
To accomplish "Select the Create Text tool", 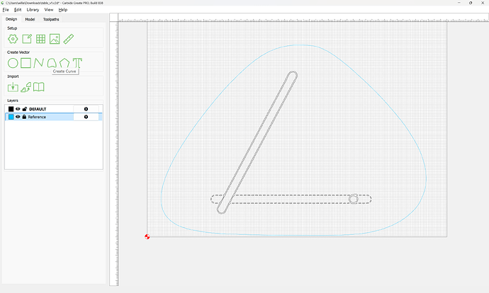I will pyautogui.click(x=77, y=63).
